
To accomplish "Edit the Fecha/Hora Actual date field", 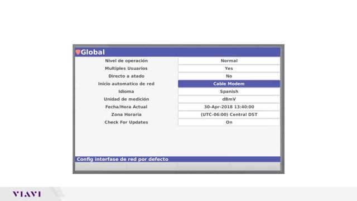I will [x=229, y=107].
